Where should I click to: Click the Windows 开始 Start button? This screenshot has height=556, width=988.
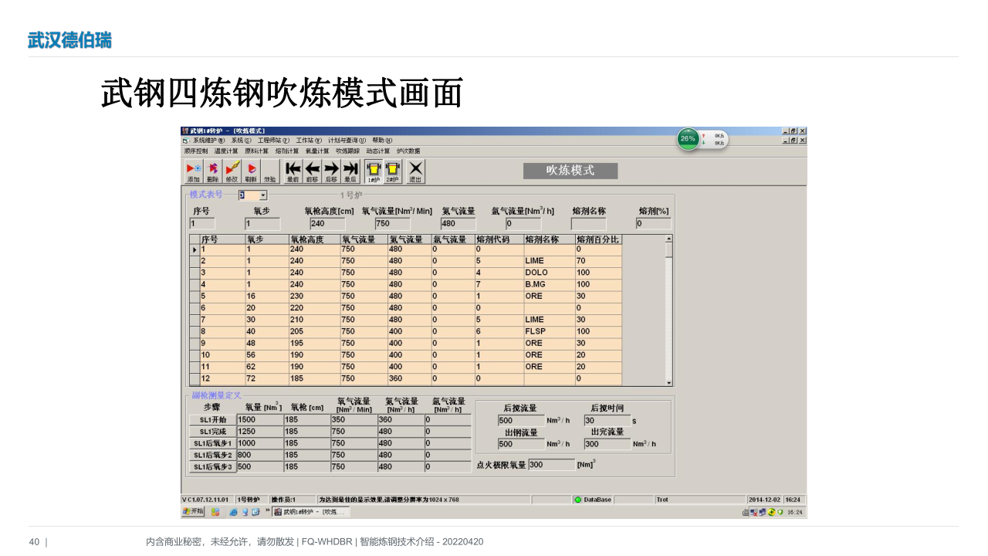[193, 511]
